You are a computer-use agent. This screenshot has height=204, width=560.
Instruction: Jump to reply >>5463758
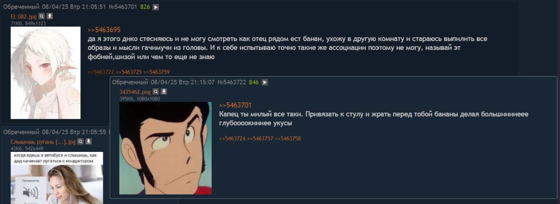288,139
